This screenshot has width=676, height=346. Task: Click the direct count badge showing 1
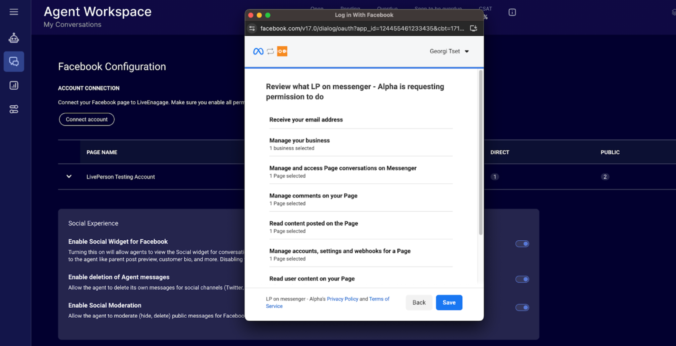495,177
